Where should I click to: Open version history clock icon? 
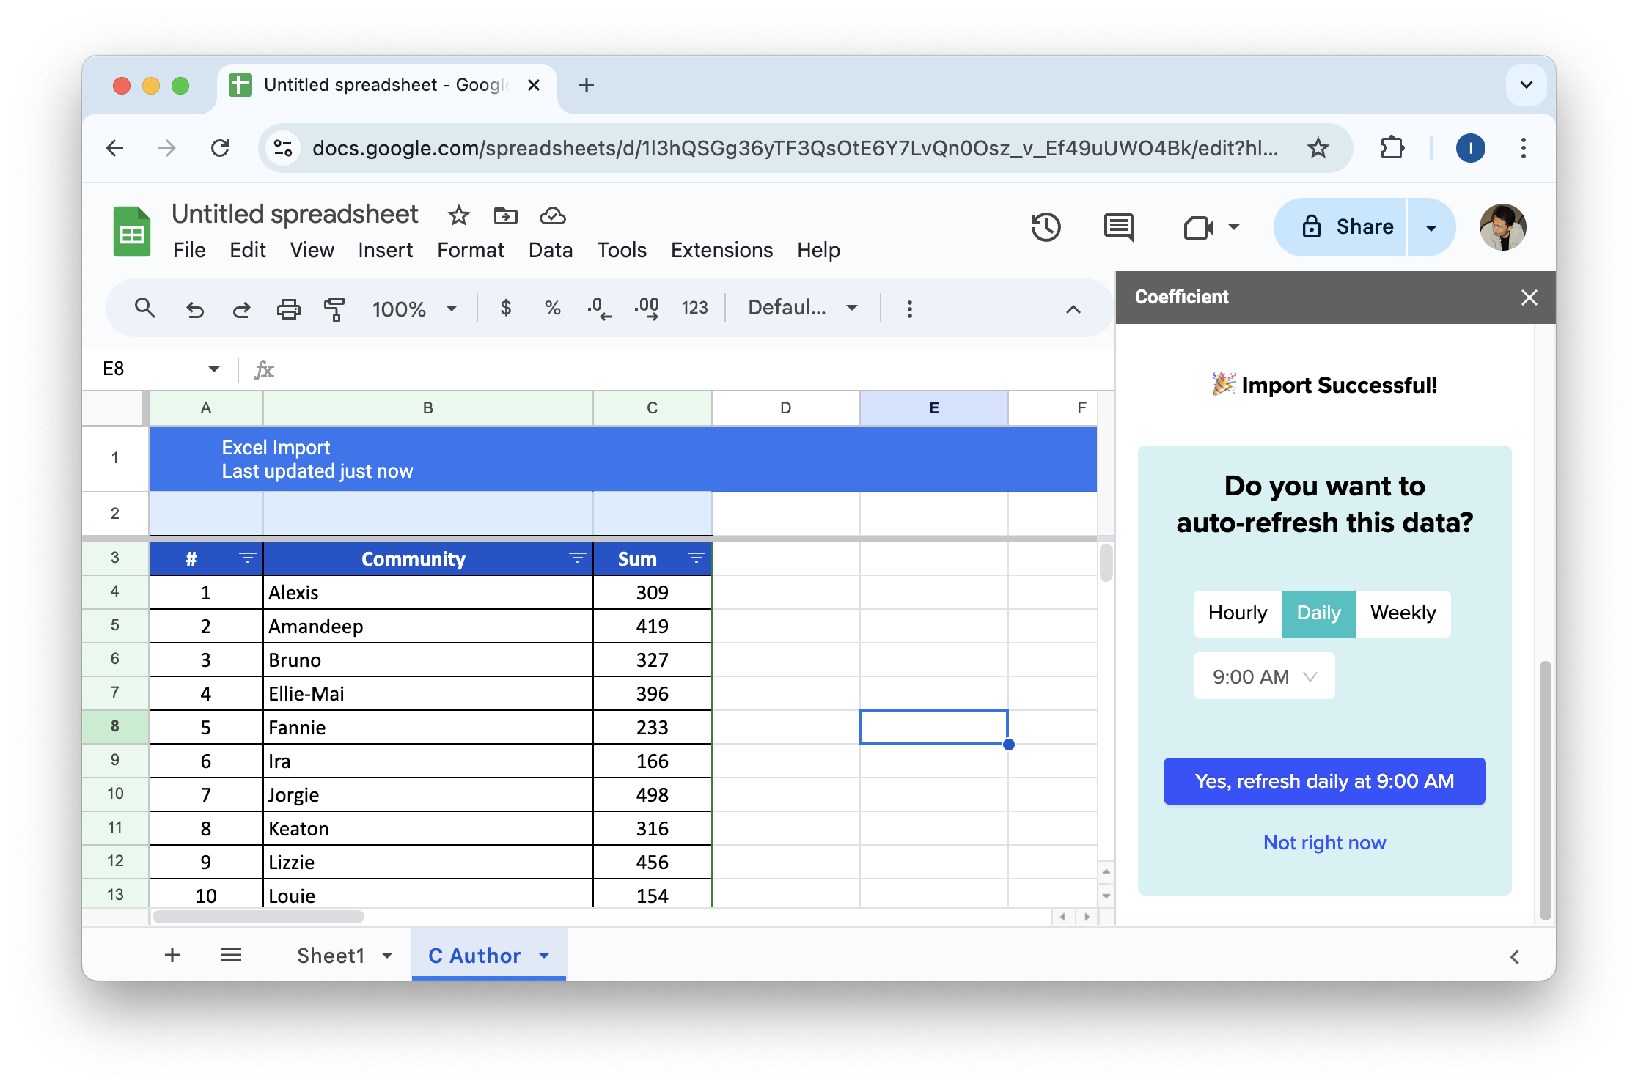point(1046,227)
